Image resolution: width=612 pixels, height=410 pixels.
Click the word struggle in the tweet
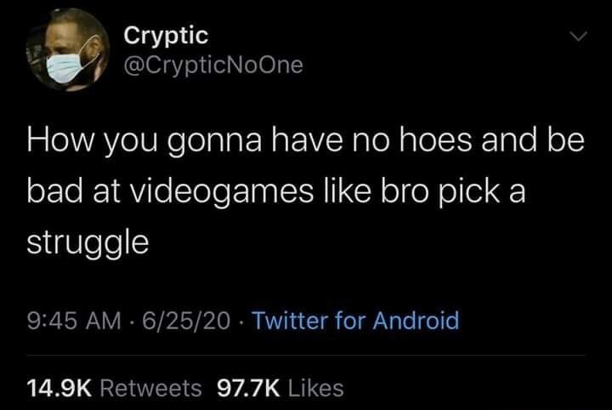88,244
